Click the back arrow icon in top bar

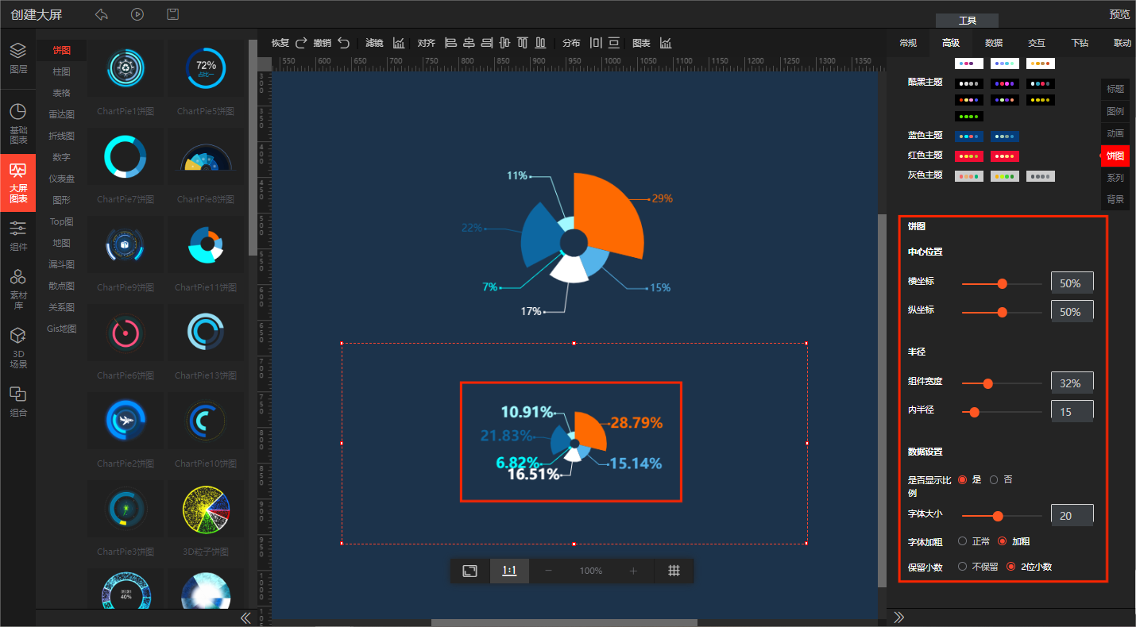tap(101, 14)
